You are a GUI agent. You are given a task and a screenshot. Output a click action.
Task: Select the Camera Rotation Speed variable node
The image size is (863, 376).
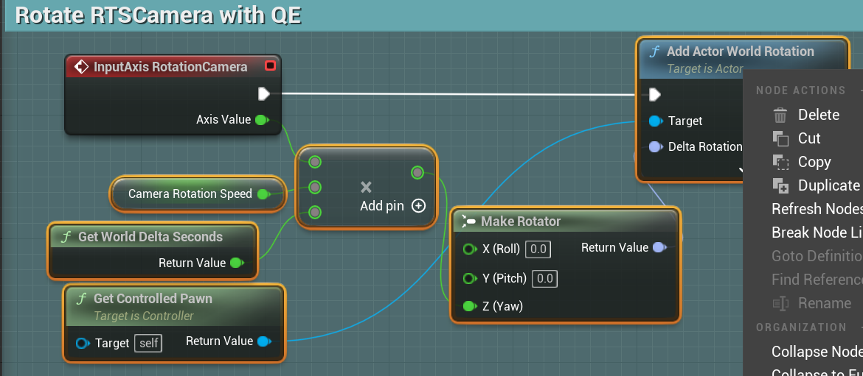click(198, 194)
